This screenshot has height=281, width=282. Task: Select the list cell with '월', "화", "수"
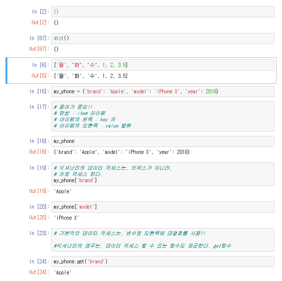[x=163, y=65]
